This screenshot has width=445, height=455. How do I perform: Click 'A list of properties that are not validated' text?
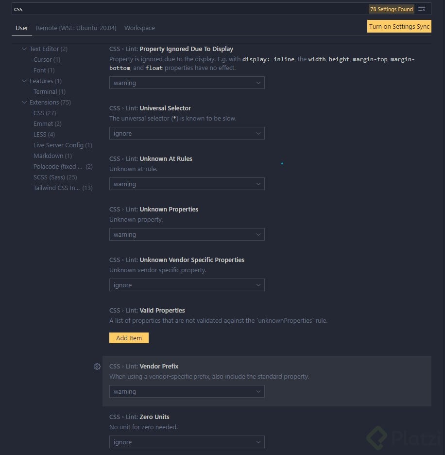tap(218, 321)
